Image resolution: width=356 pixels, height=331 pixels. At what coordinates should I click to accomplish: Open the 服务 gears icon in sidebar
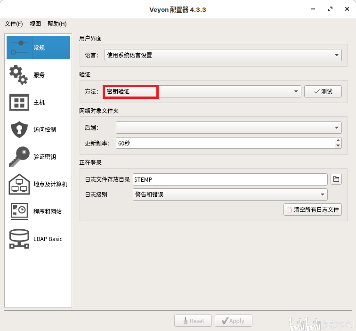[x=19, y=75]
